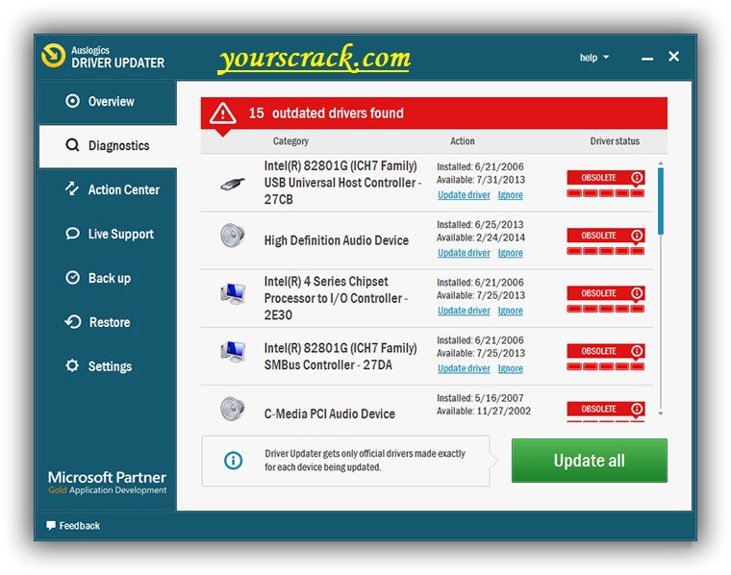
Task: Update driver for 4 Series Chipset controller
Action: click(464, 311)
